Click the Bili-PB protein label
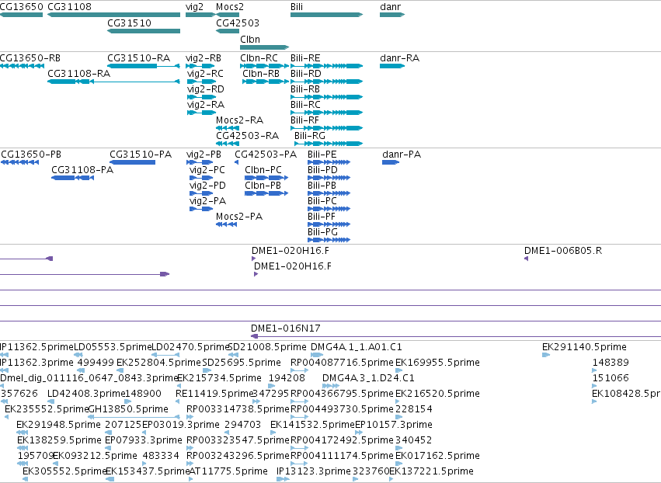 pos(322,186)
